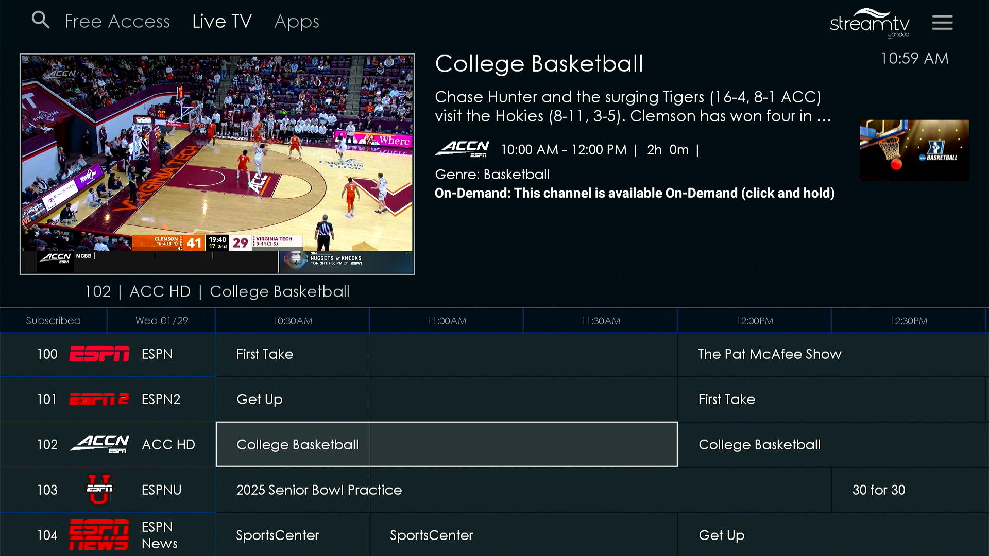Screen dimensions: 989x556
Task: Select 10:30AM SportsCenter on ESPN News
Action: [x=293, y=535]
